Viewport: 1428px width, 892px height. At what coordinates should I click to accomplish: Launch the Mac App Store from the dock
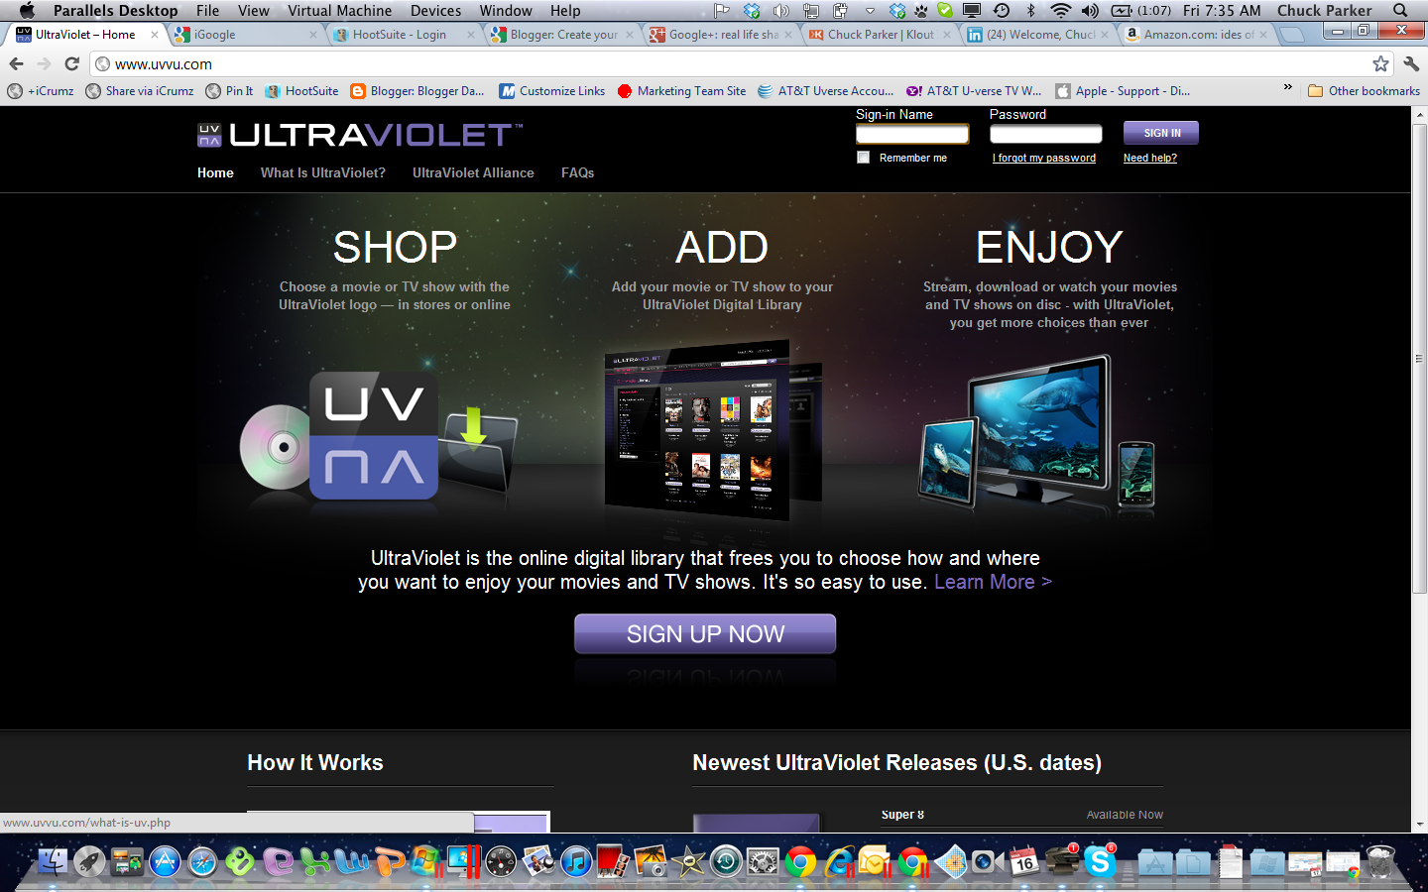[x=165, y=862]
